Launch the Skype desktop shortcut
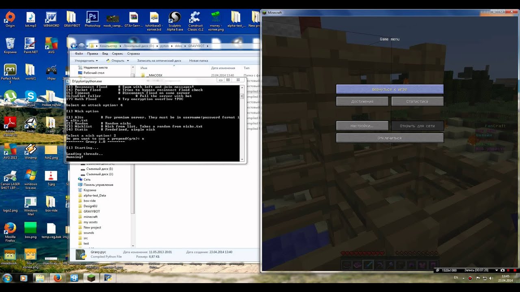This screenshot has width=520, height=292. click(30, 99)
